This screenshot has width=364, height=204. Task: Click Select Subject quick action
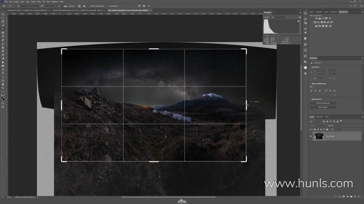click(x=323, y=107)
